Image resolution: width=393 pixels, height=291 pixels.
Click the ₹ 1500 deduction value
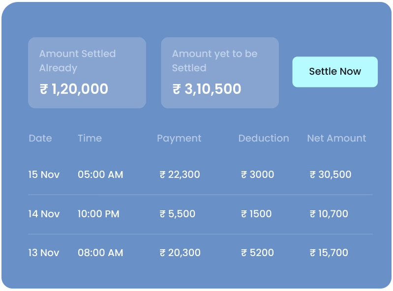click(x=256, y=214)
